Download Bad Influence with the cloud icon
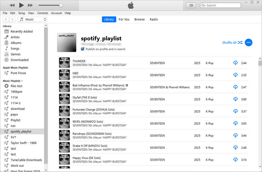 pos(235,87)
